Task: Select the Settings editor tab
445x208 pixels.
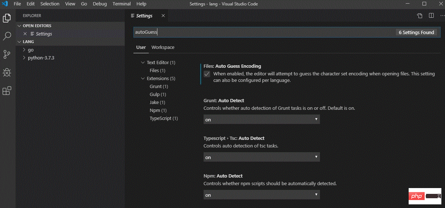Action: click(144, 16)
